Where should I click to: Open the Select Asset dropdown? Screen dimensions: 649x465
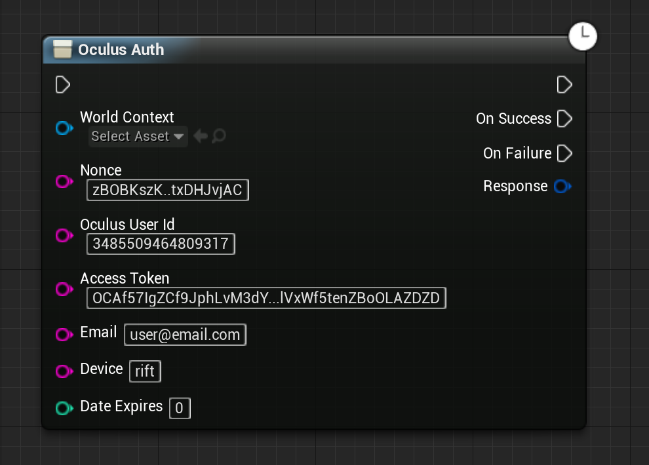[x=138, y=136]
